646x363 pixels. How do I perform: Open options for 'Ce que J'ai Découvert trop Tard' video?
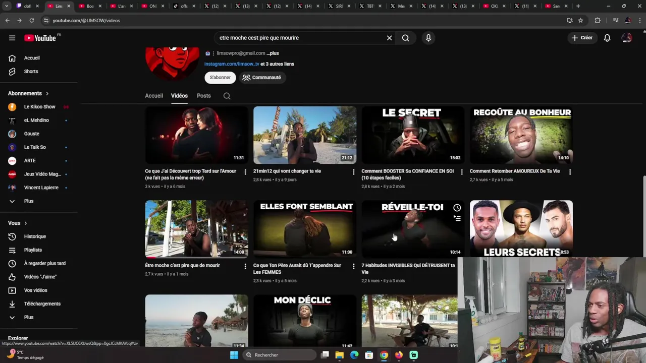click(245, 172)
